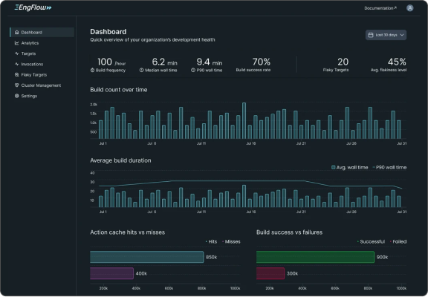Click the Flaky Targets icon
428x297 pixels.
tap(16, 75)
